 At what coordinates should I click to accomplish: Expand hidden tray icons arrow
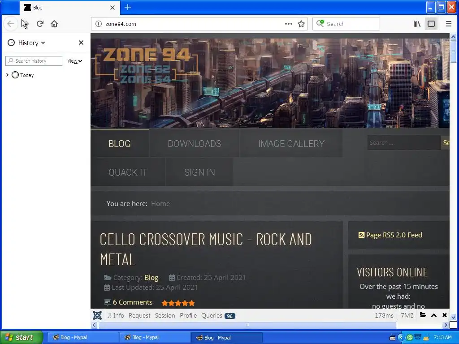[401, 338]
